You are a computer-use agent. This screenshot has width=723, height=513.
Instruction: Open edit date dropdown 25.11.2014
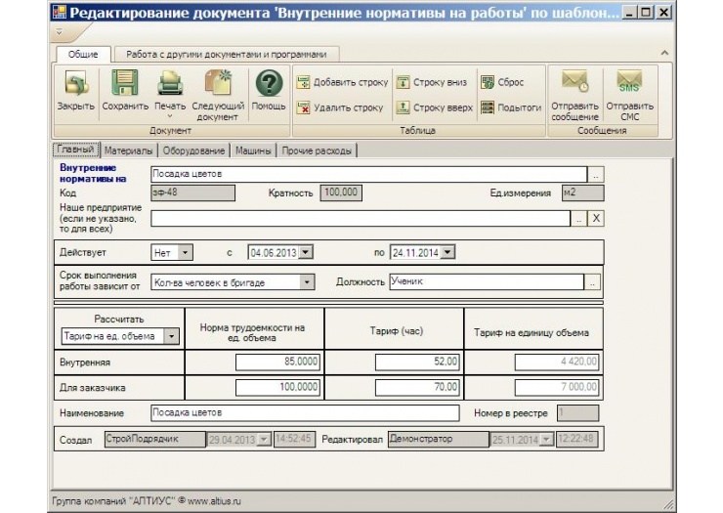coord(546,439)
